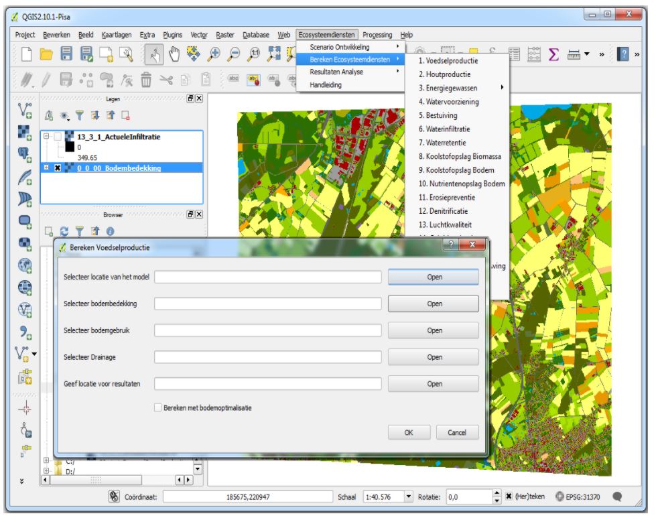Viewport: 658px width, 522px height.
Task: Open the Schaal scale dropdown
Action: click(409, 496)
